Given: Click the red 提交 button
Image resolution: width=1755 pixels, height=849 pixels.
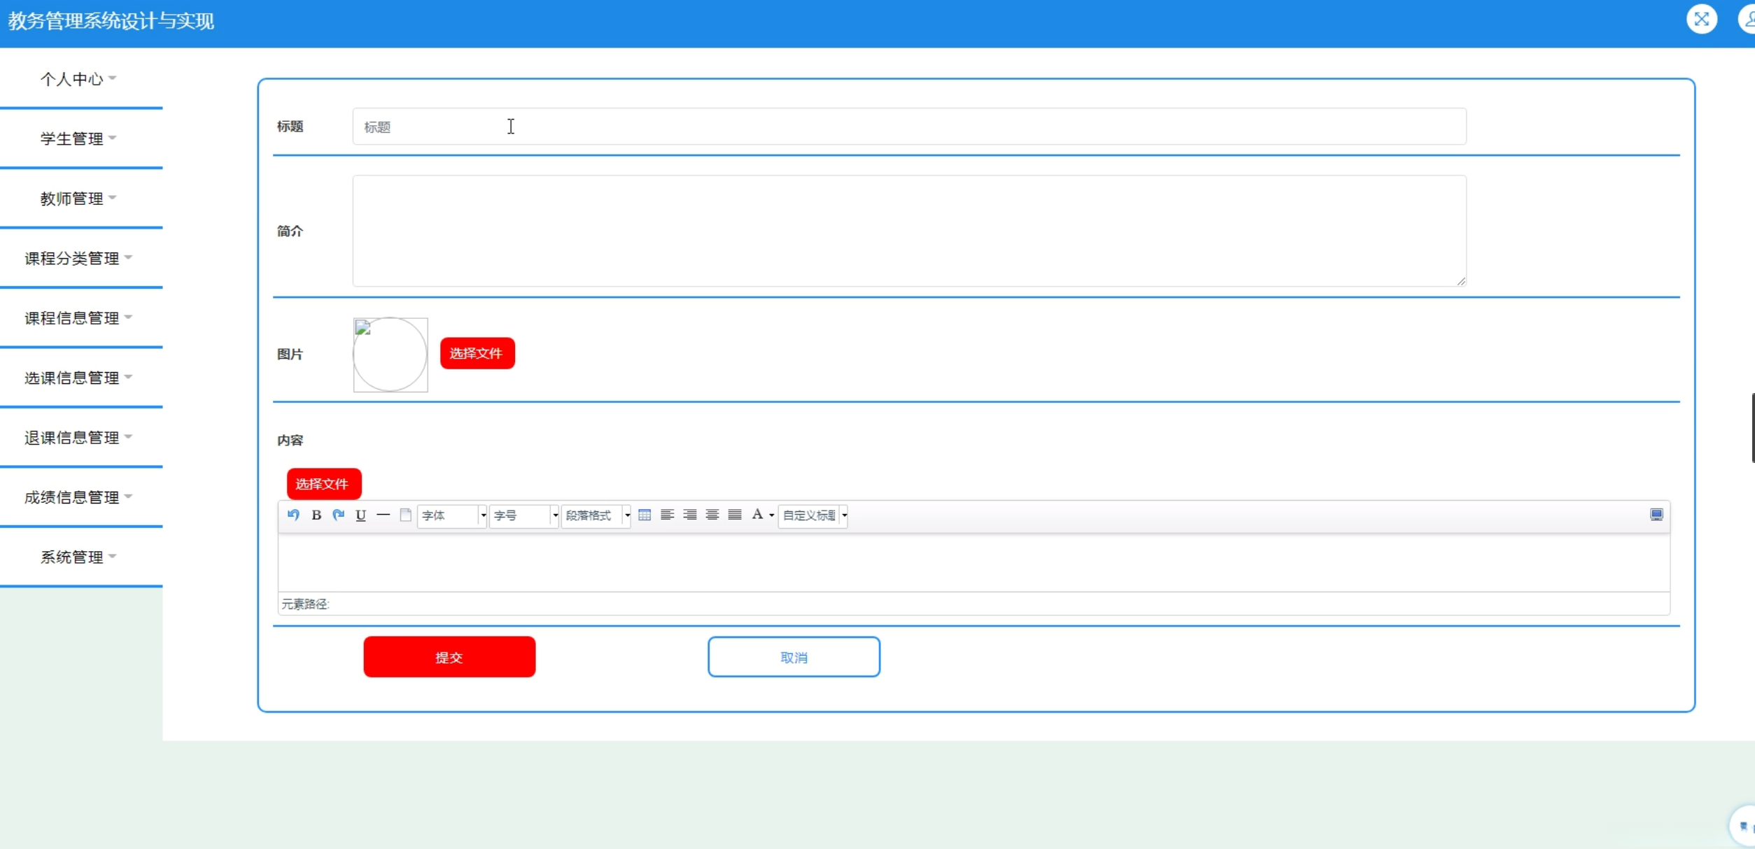Looking at the screenshot, I should click(x=449, y=657).
